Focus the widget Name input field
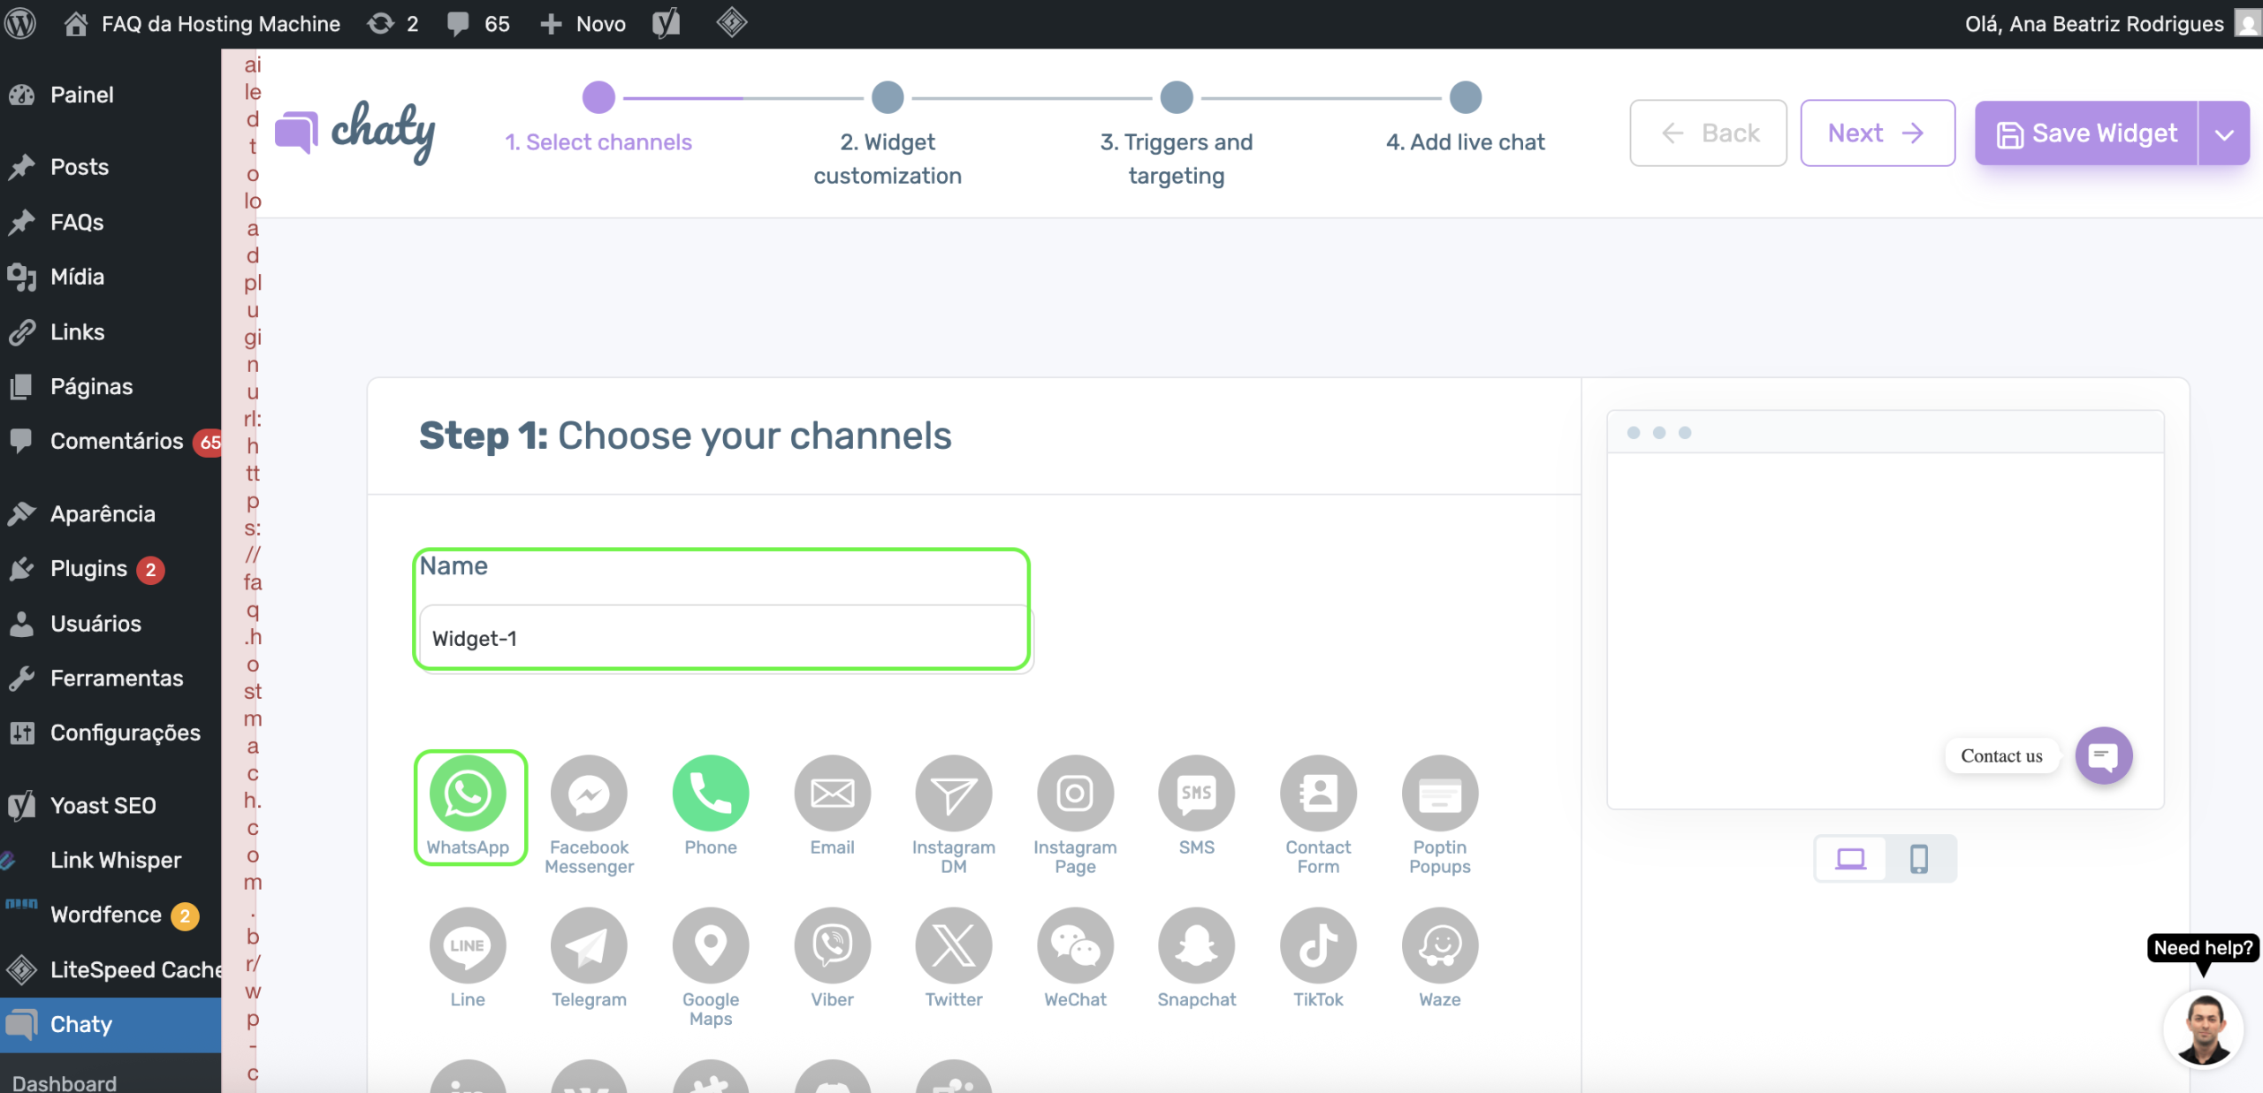 [x=726, y=639]
